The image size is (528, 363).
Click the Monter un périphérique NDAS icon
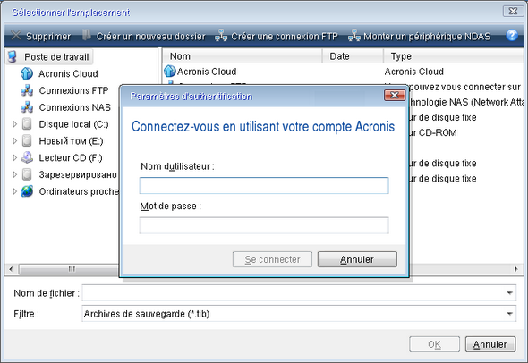[x=353, y=36]
